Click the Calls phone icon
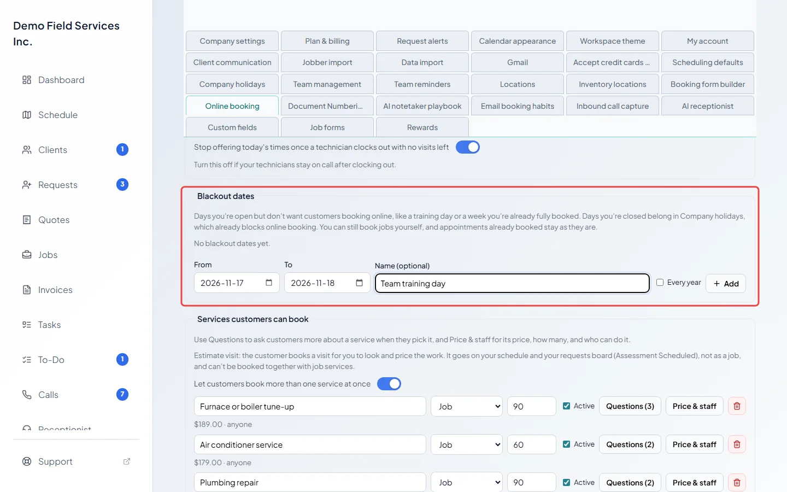Image resolution: width=787 pixels, height=492 pixels. pos(27,395)
